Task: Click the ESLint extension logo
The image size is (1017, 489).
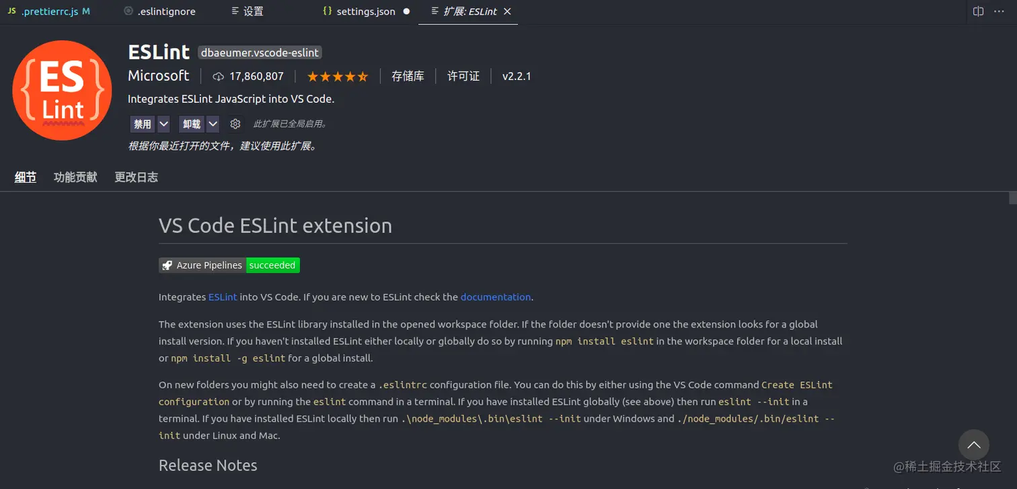Action: click(x=63, y=90)
